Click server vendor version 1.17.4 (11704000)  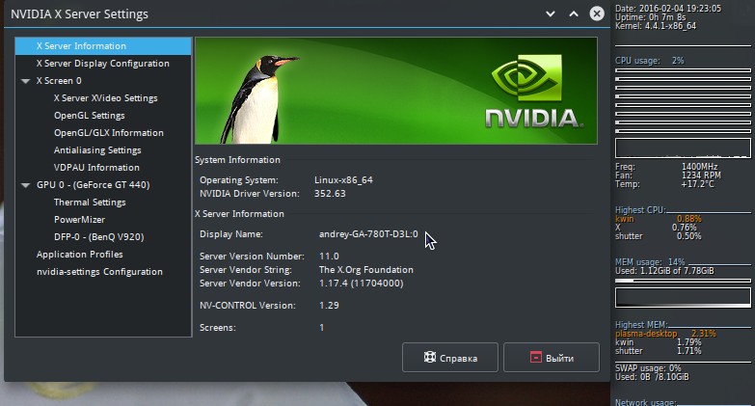tap(362, 284)
